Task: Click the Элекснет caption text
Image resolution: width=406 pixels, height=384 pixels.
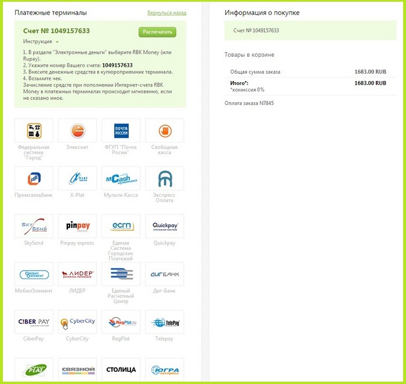Action: pyautogui.click(x=77, y=147)
